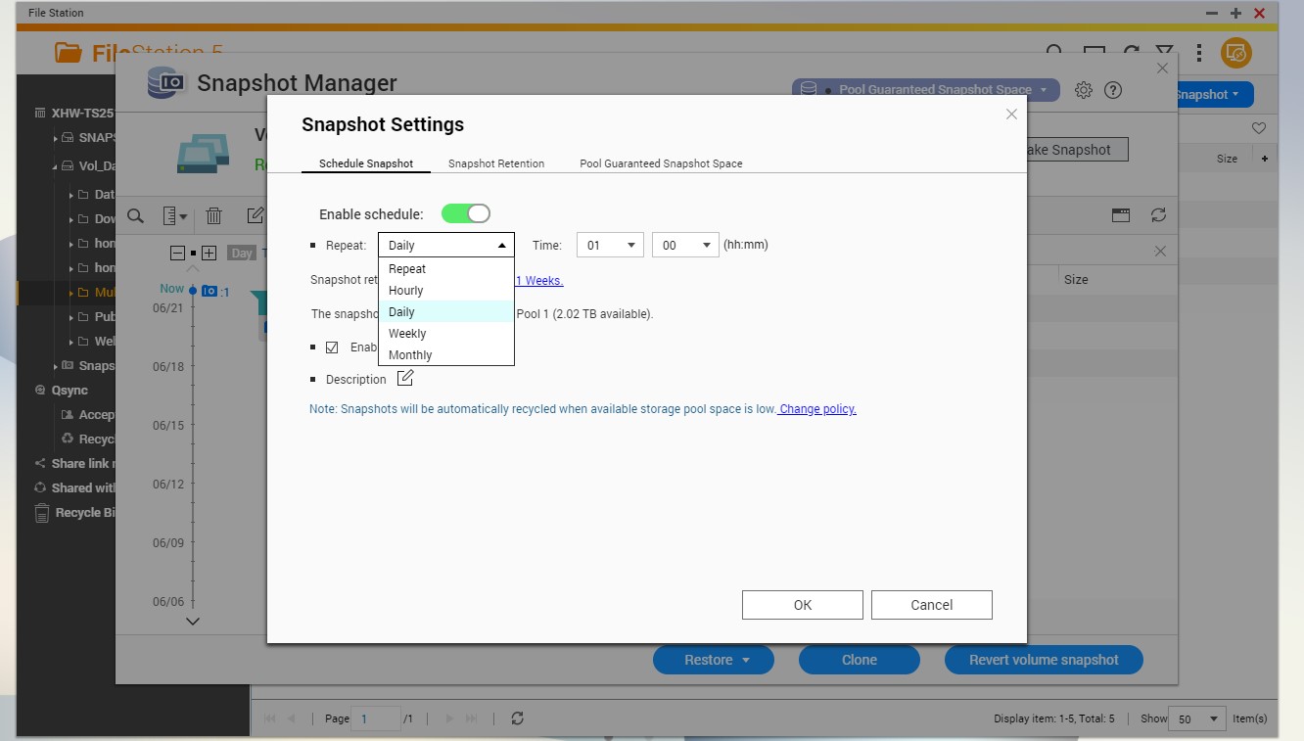Click the Description edit pencil icon

405,379
